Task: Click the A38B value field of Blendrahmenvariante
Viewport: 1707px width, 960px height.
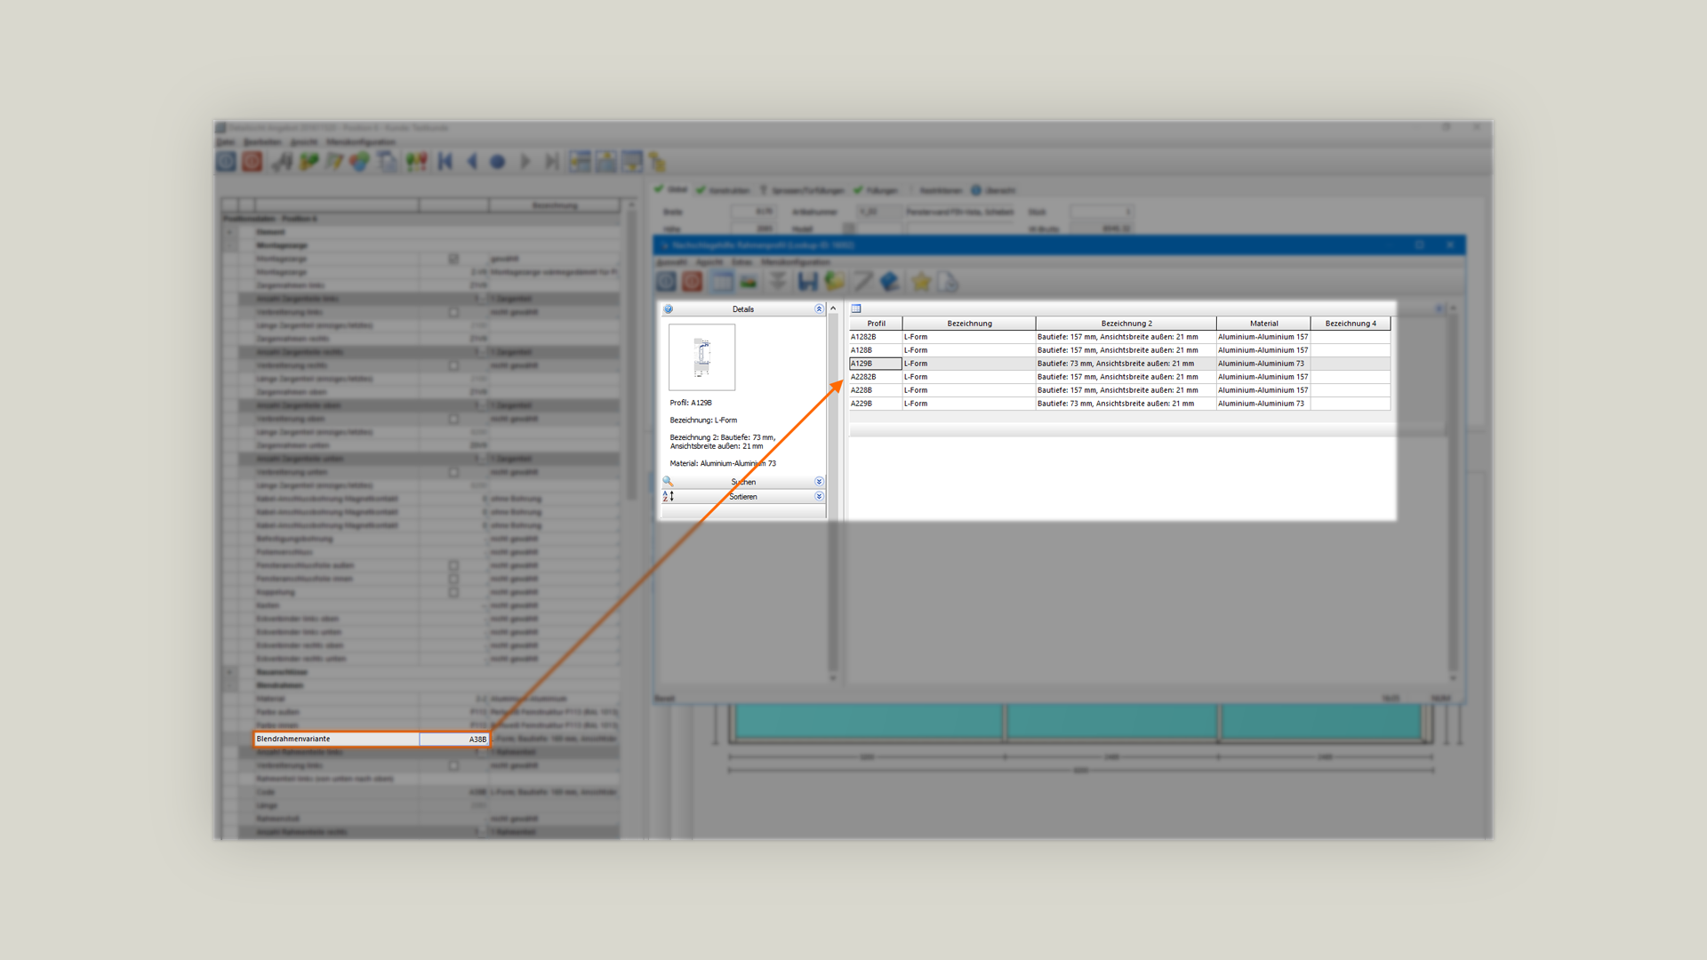Action: tap(454, 739)
